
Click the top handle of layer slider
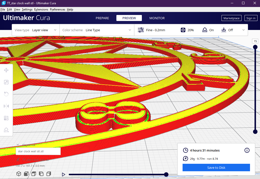click(255, 47)
